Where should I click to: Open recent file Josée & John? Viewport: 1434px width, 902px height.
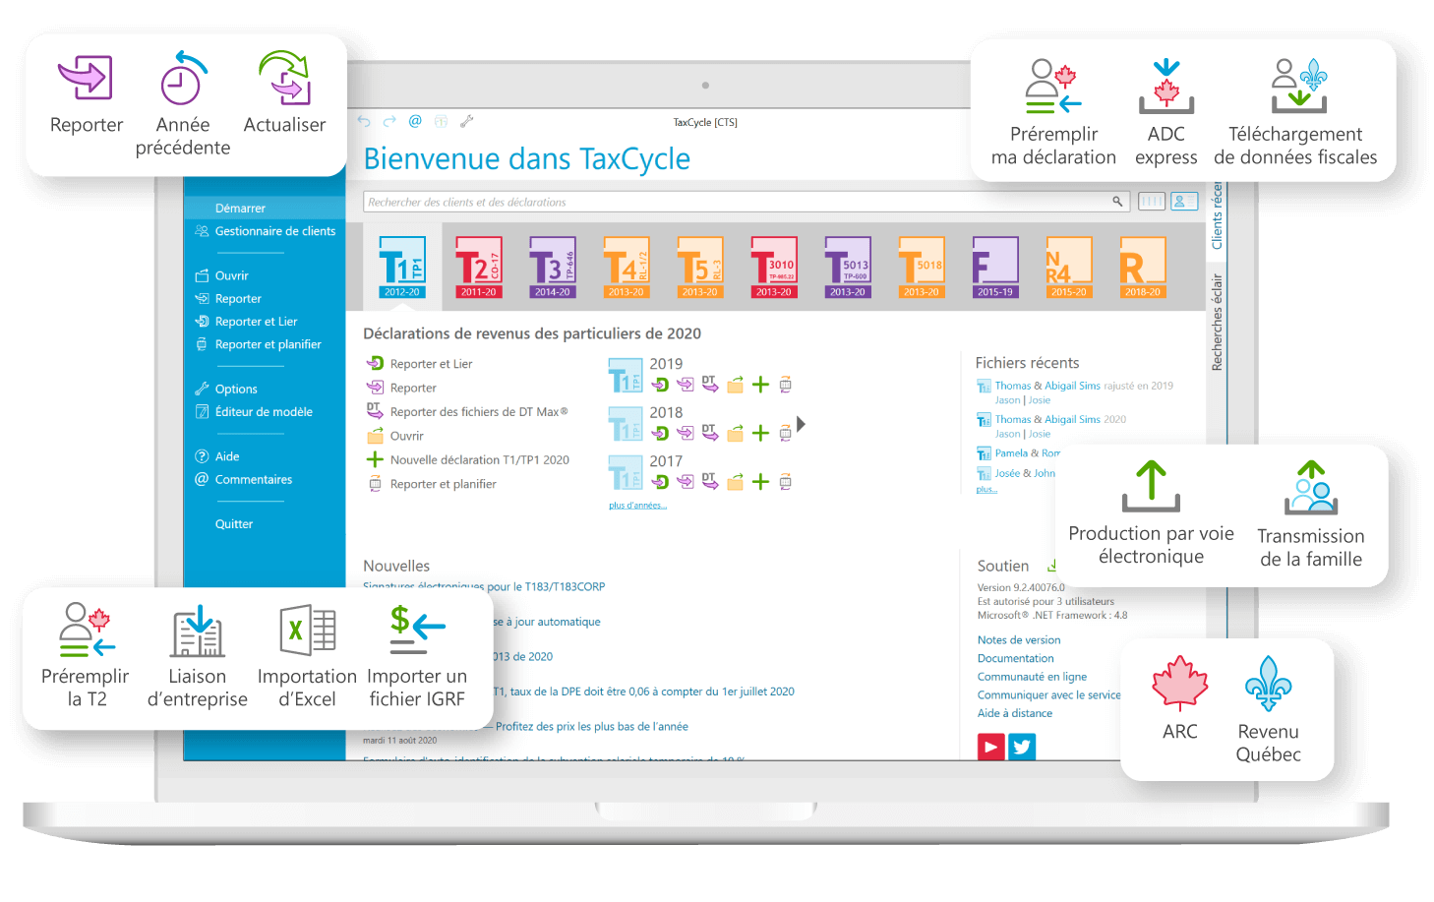coord(1016,473)
